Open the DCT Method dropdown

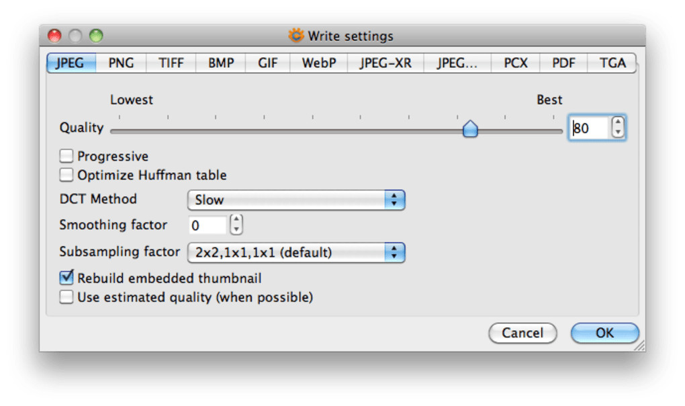pyautogui.click(x=295, y=200)
